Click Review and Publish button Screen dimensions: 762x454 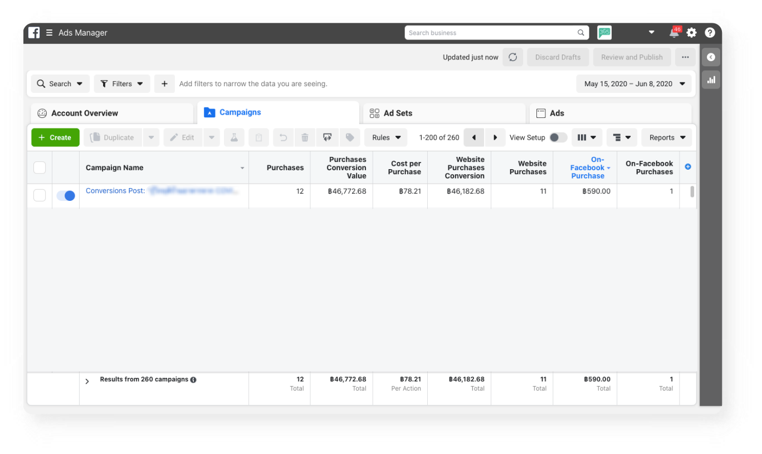(x=632, y=57)
